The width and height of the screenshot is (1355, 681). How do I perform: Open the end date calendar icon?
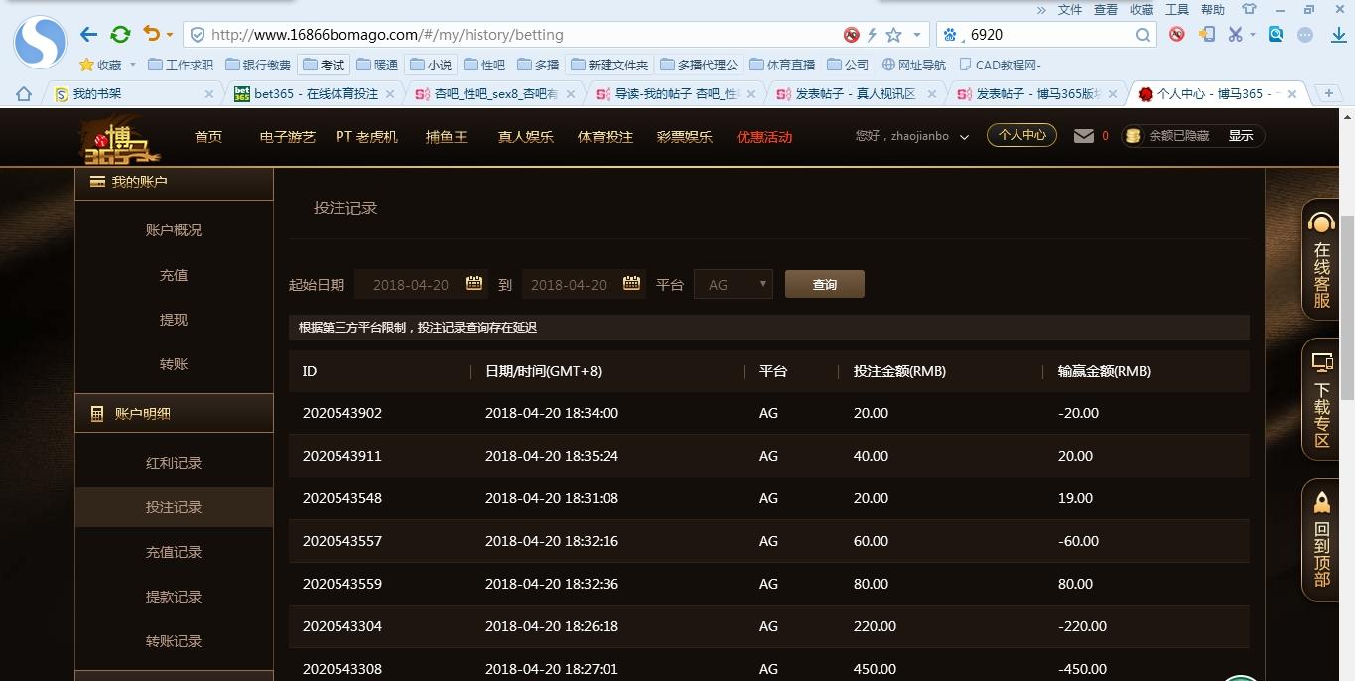tap(631, 284)
